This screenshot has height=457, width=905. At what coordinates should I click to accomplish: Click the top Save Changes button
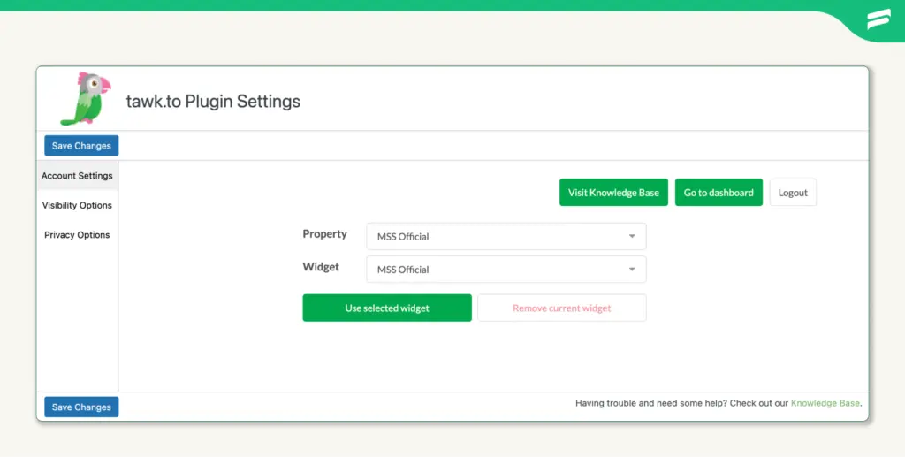(81, 145)
